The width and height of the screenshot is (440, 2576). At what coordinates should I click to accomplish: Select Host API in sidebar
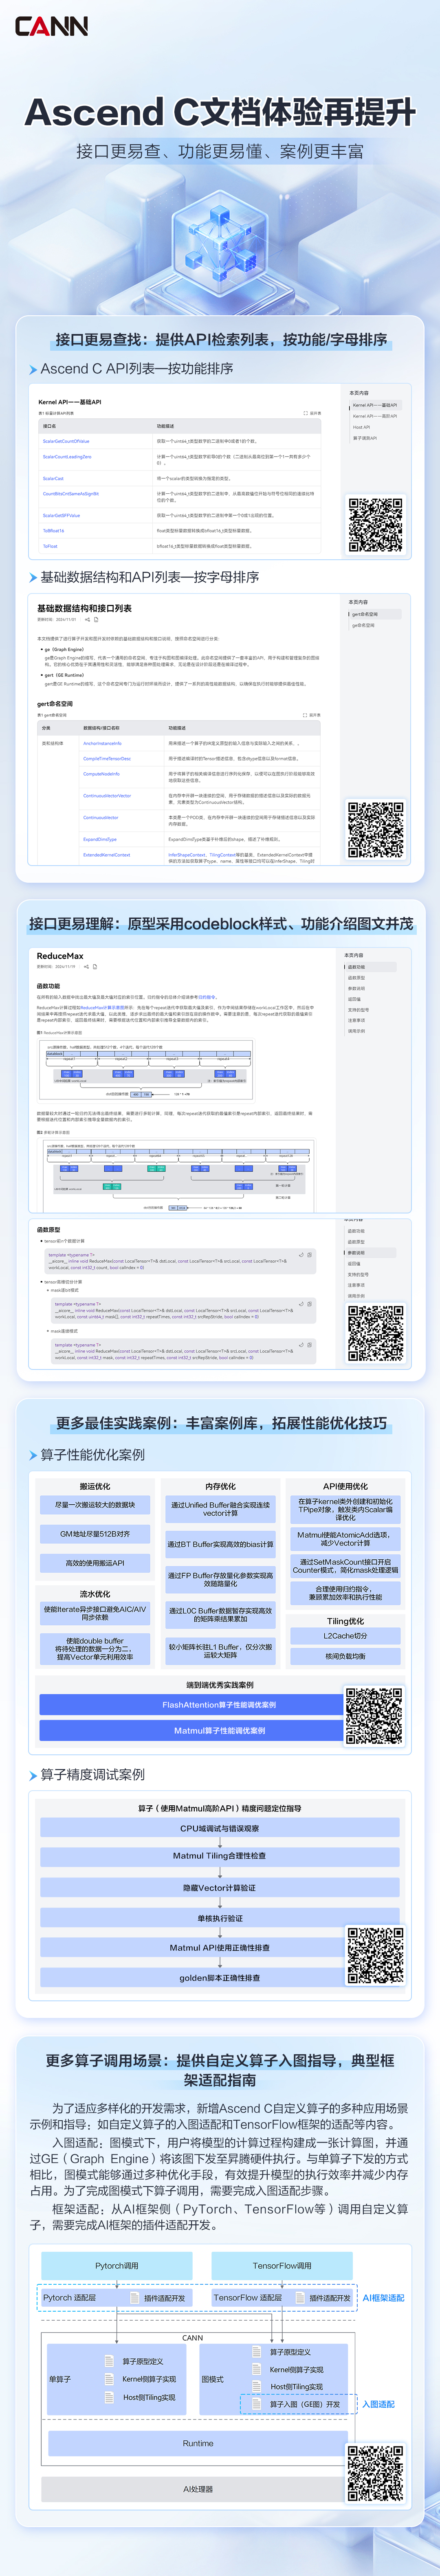tap(361, 427)
